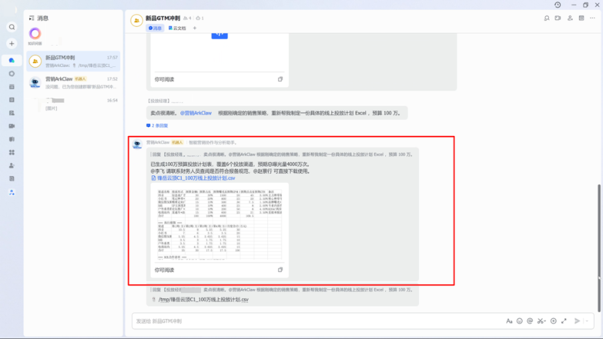This screenshot has height=339, width=603.
Task: Click the blue button in the upper file card
Action: (220, 36)
